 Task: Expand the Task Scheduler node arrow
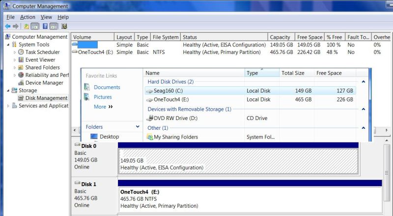[x=15, y=52]
